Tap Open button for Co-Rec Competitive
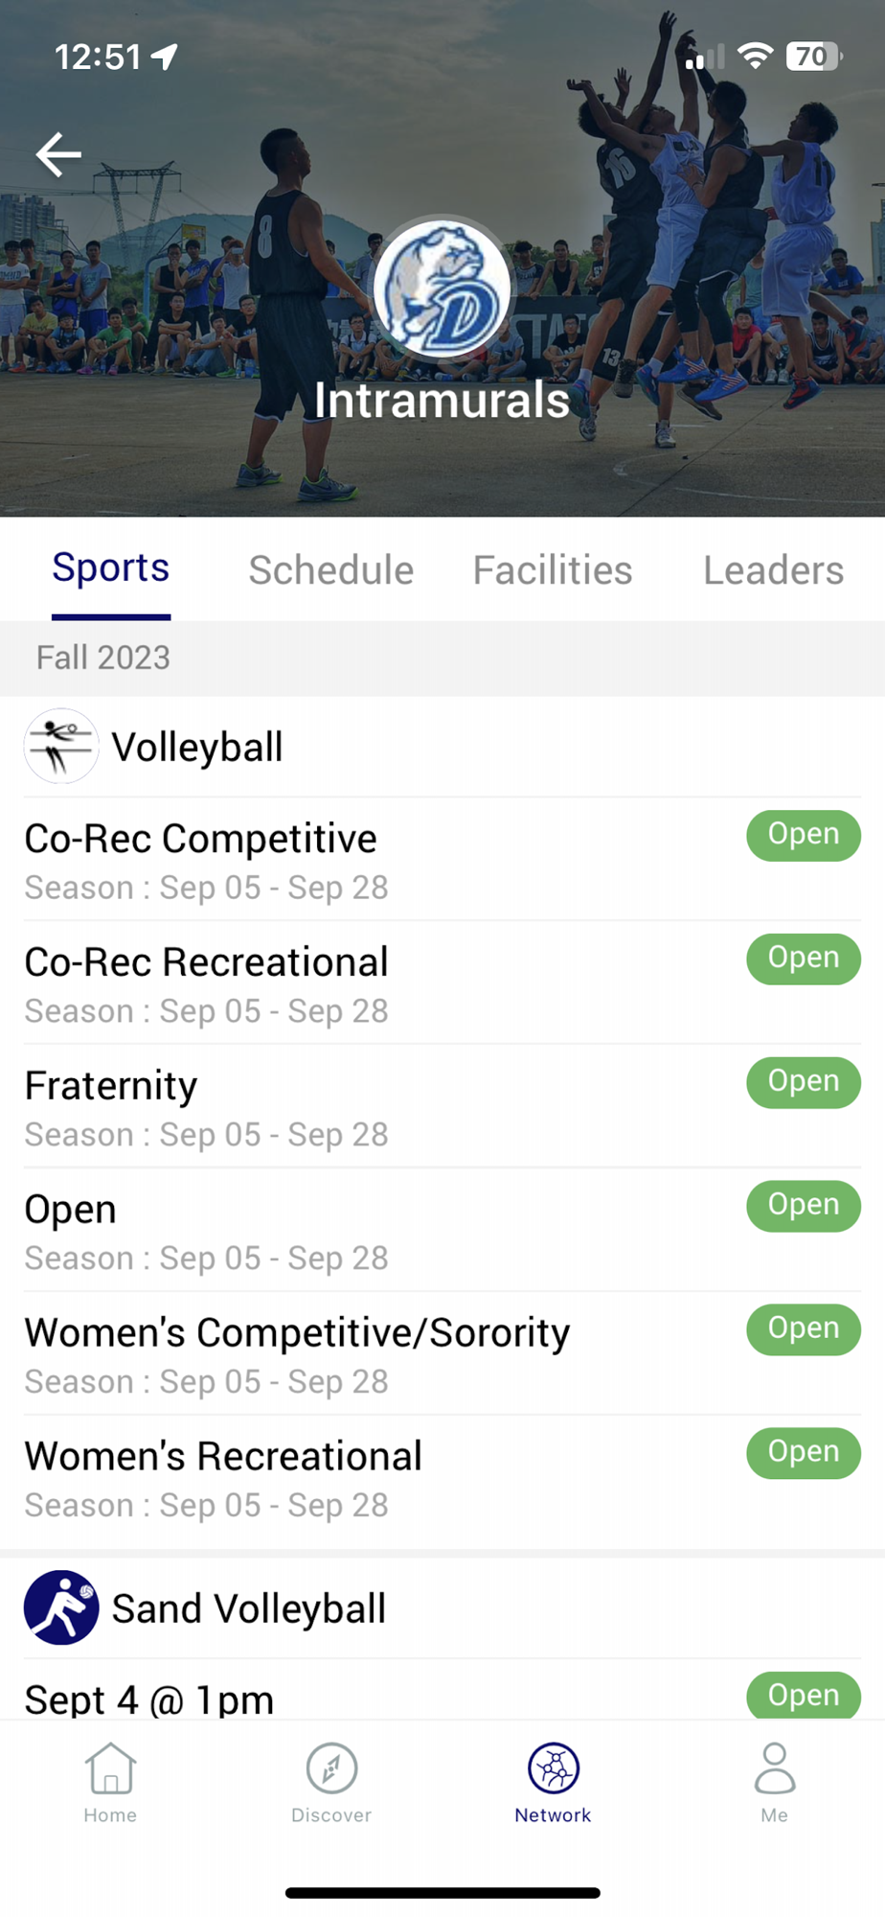The width and height of the screenshot is (885, 1917). tap(803, 835)
